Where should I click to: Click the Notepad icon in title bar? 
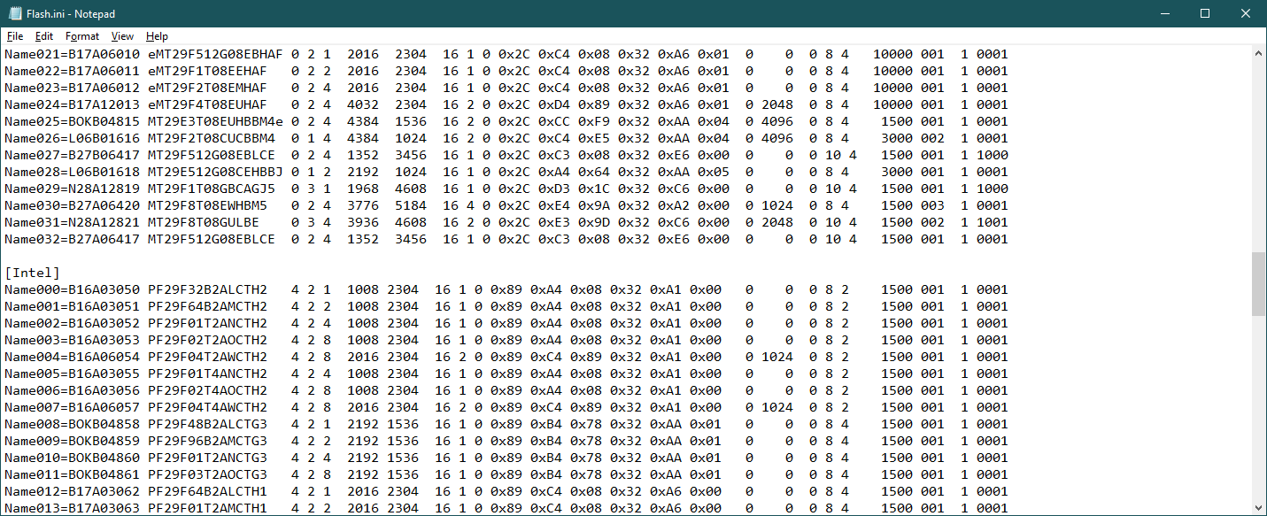click(x=13, y=14)
